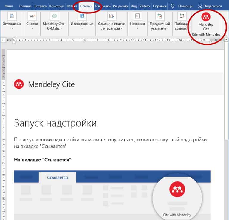Open the Справка ribbon tab
Screen dimensions: 229x220
pyautogui.click(x=159, y=6)
